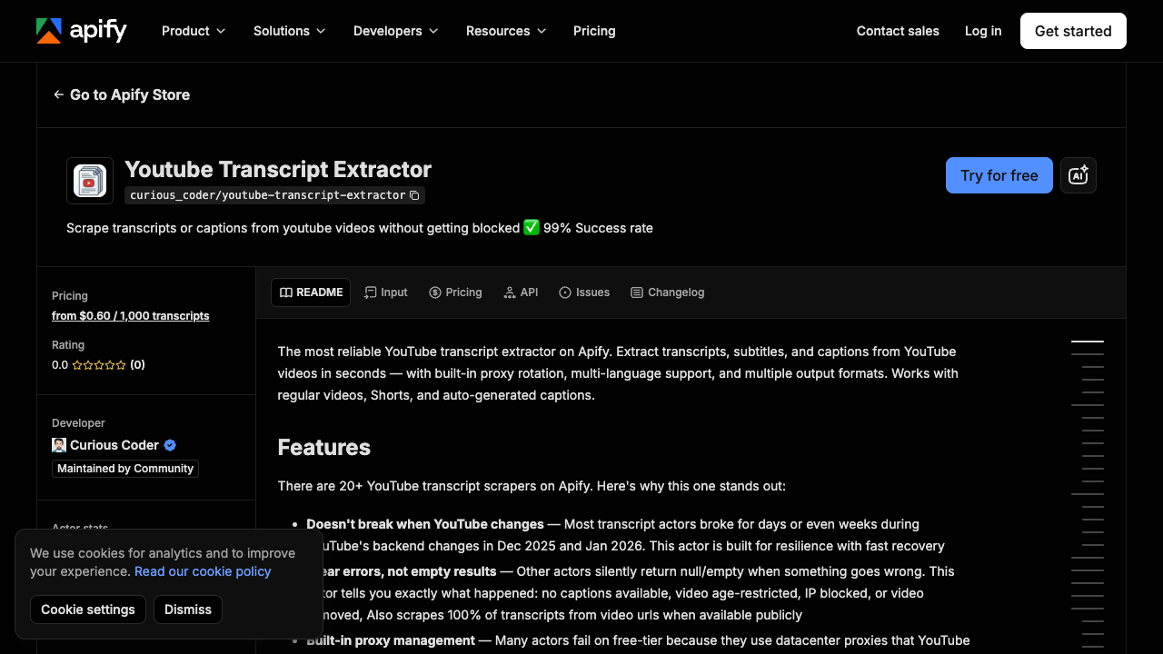The height and width of the screenshot is (654, 1163).
Task: Click the curious_coder/youtube-transcript-extractor path text
Action: tap(268, 195)
